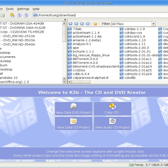This screenshot has width=168, height=168.
Task: Click the horizontal scrollbar thumb of file list
Action: click(81, 82)
